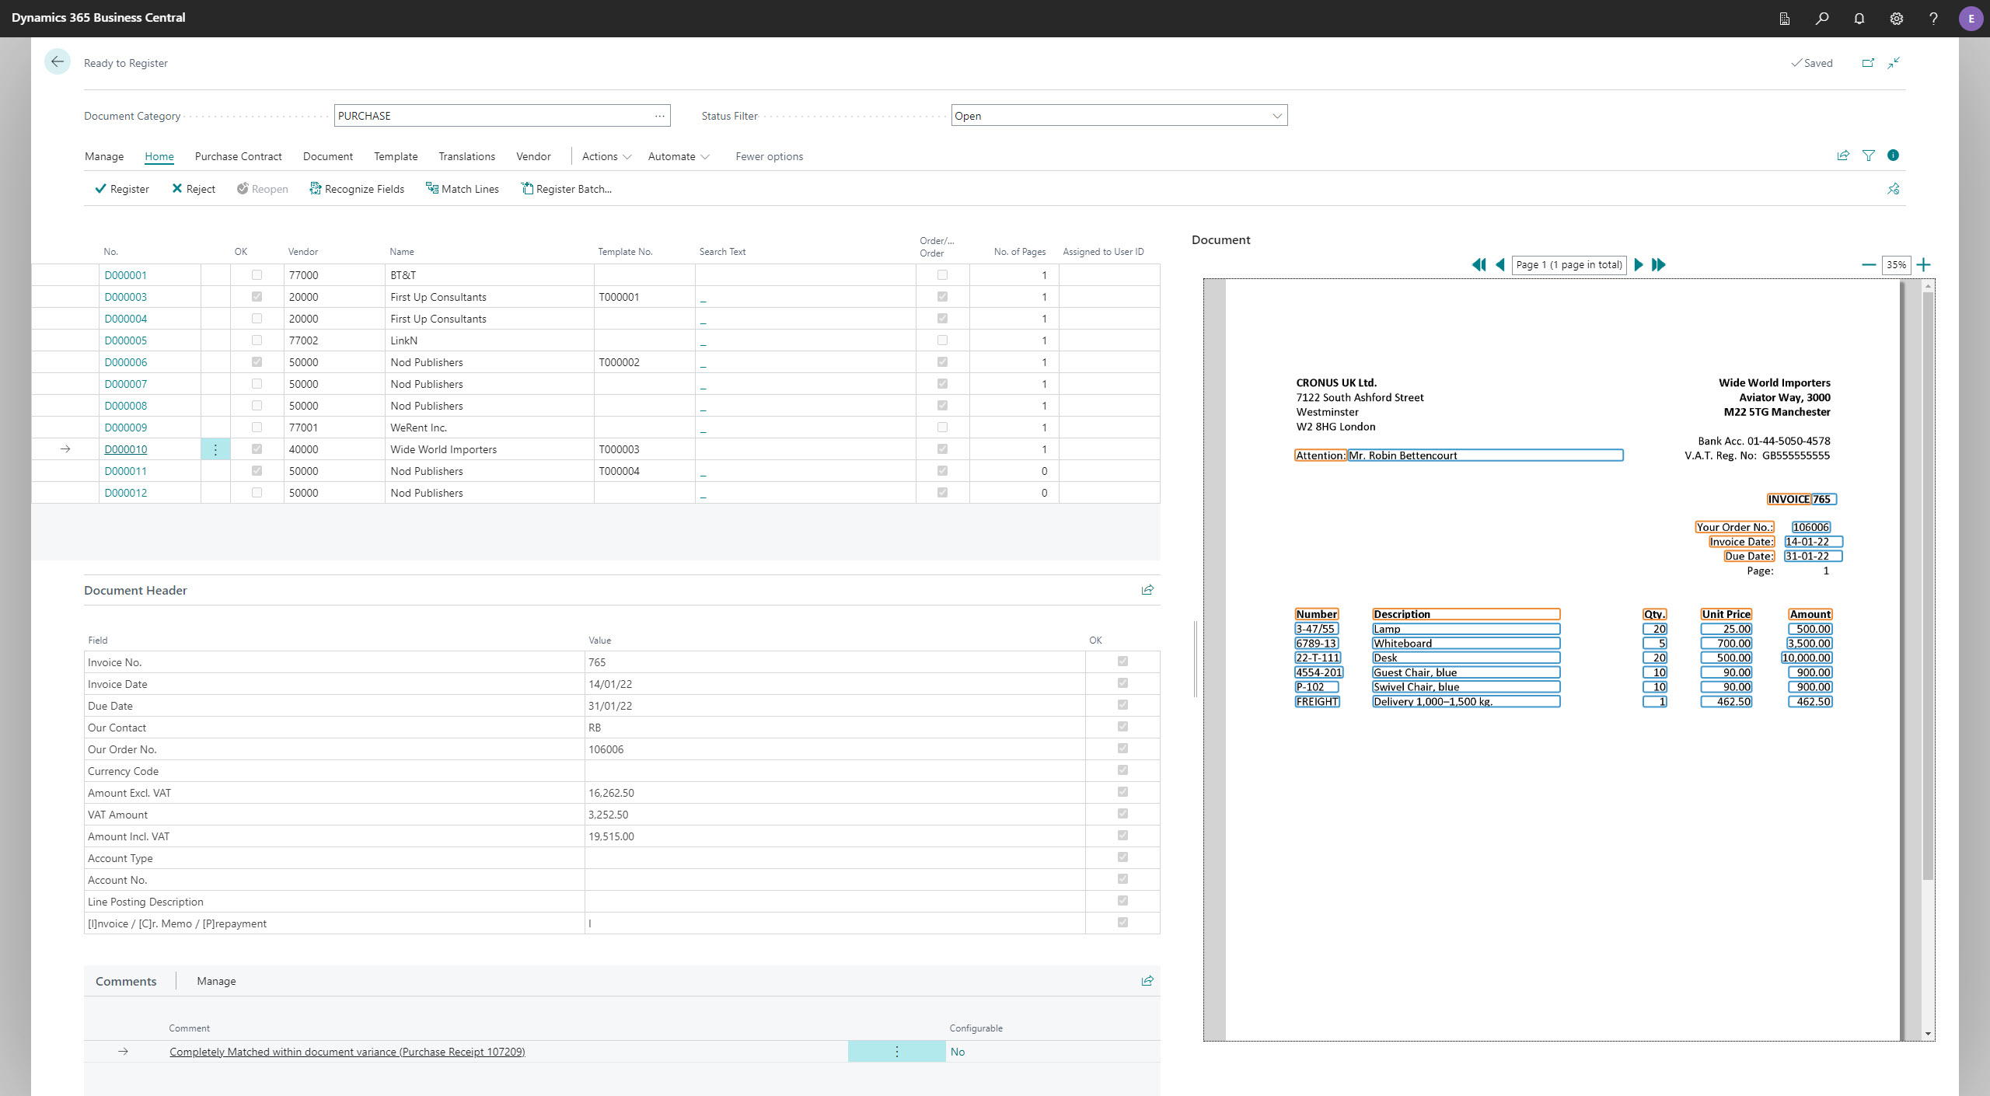Toggle OK checkbox for Invoice No. field

click(1122, 661)
